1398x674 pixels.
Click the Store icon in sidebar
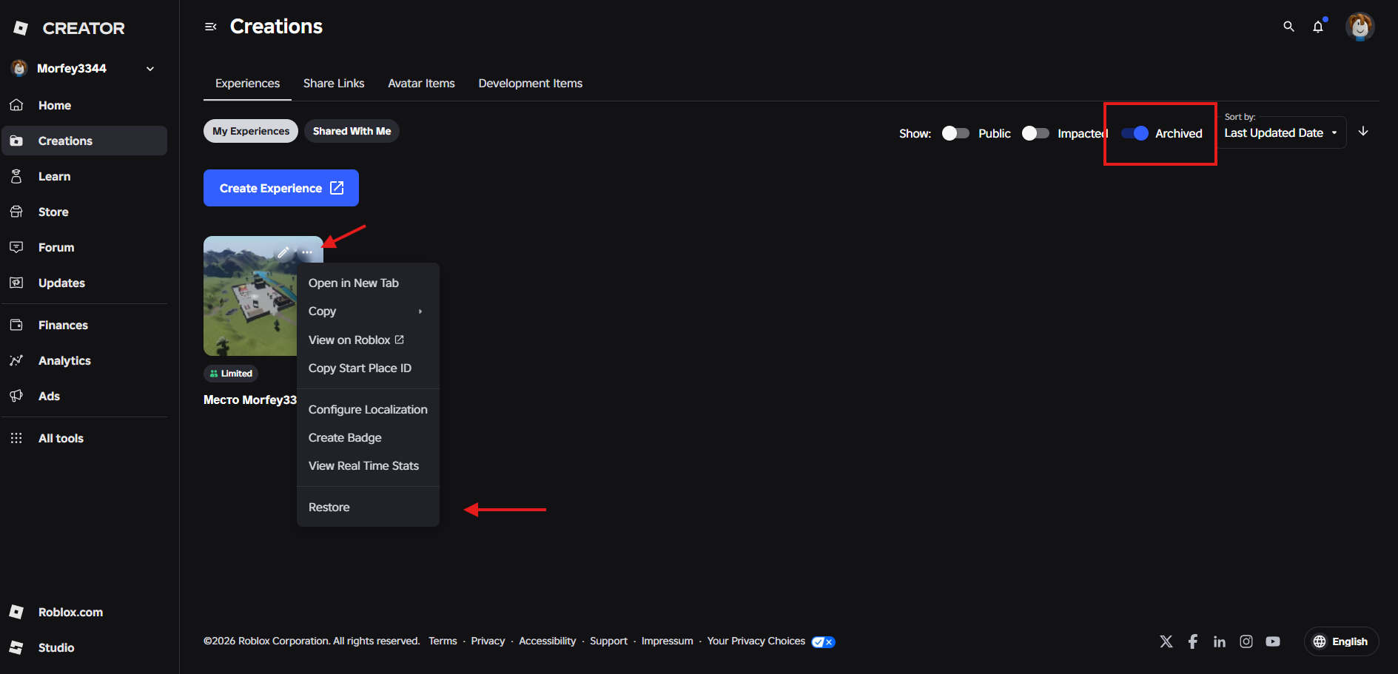click(16, 212)
